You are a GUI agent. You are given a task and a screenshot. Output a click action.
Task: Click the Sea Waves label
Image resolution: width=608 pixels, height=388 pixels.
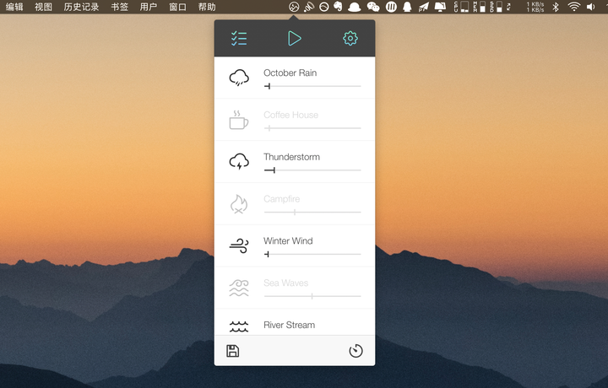coord(285,283)
